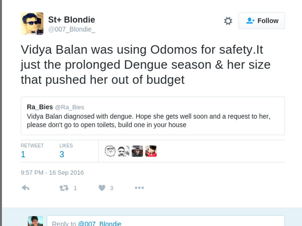Click your avatar beside the reply box
Image resolution: width=302 pixels, height=226 pixels.
pos(35,221)
